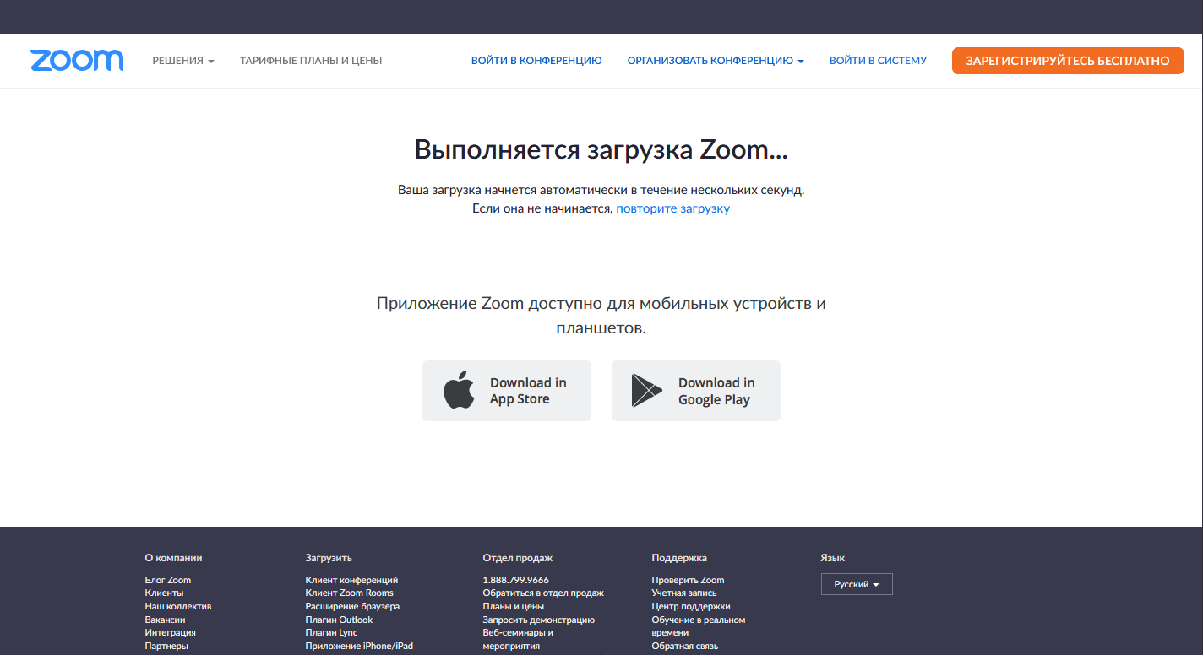
Task: Click the Загрузить footer heading
Action: click(329, 558)
